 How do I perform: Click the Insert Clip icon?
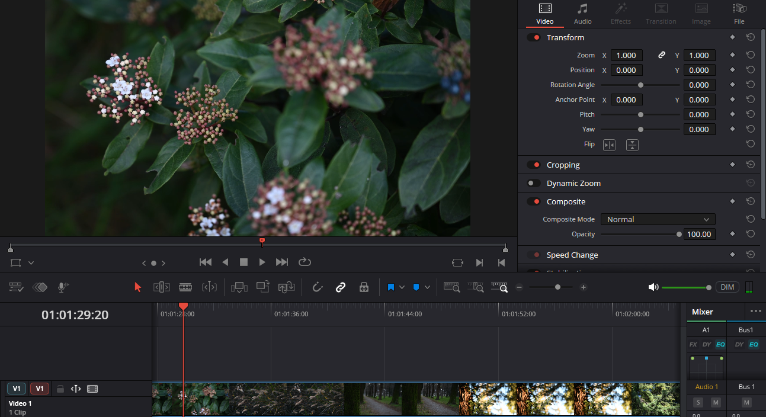[239, 287]
